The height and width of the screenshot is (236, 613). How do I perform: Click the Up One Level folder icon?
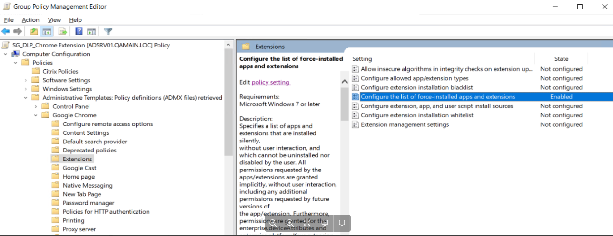point(34,32)
